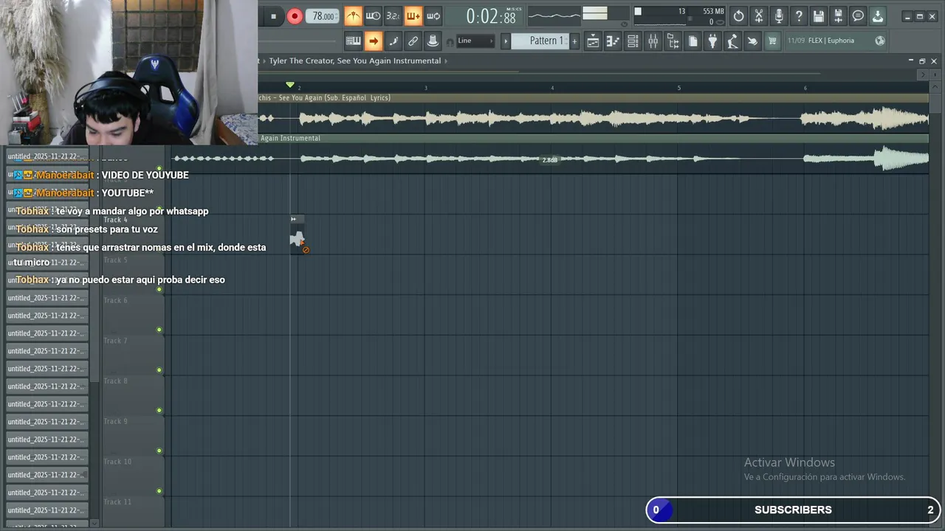The height and width of the screenshot is (531, 945).
Task: Render audio with export disk icon
Action: click(838, 16)
